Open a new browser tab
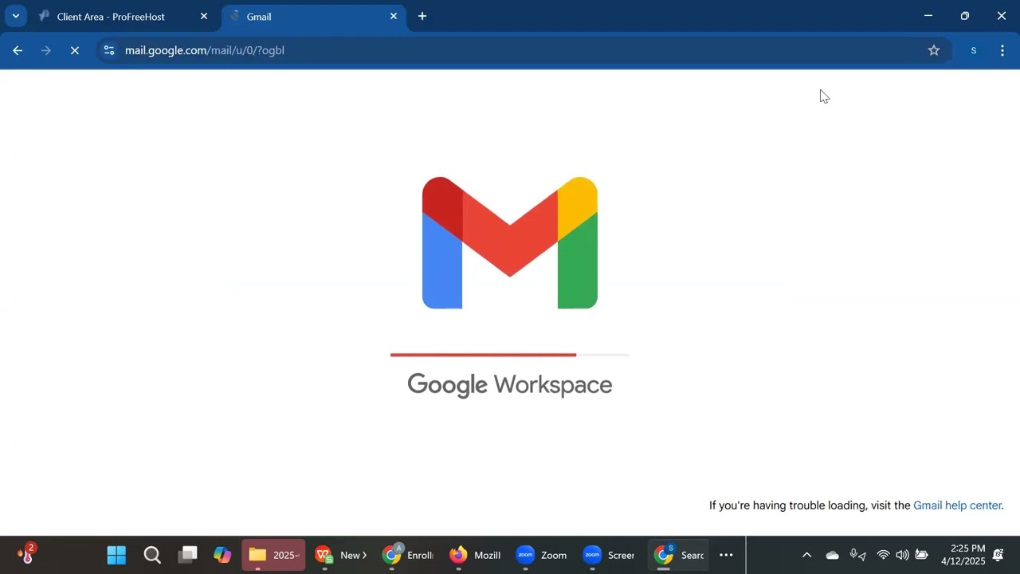 (x=422, y=16)
